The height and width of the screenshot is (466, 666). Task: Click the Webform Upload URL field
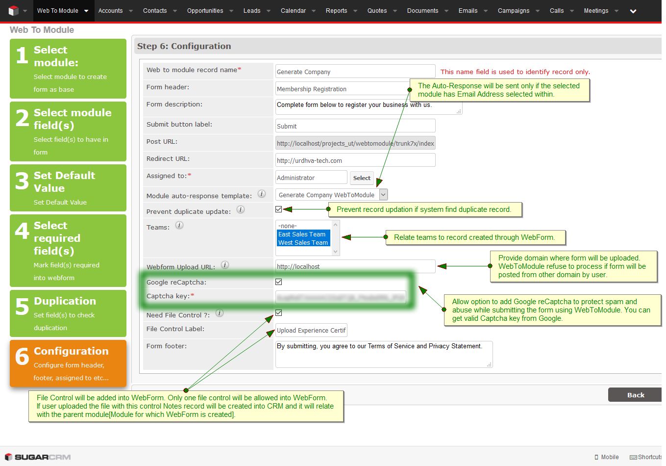[x=355, y=266]
